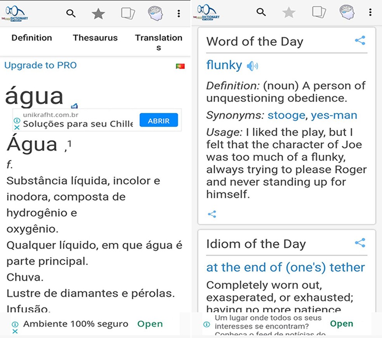Share the Word of the Day card
The width and height of the screenshot is (382, 338).
coord(360,40)
